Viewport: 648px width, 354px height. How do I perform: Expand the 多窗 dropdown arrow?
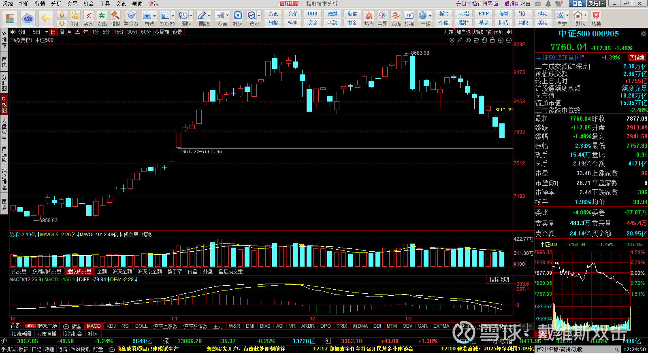pos(228,16)
